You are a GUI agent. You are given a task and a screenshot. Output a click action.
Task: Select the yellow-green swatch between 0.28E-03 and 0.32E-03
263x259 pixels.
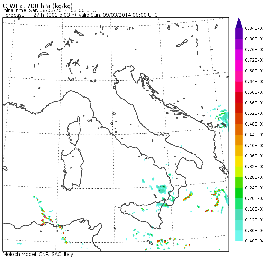(x=239, y=172)
